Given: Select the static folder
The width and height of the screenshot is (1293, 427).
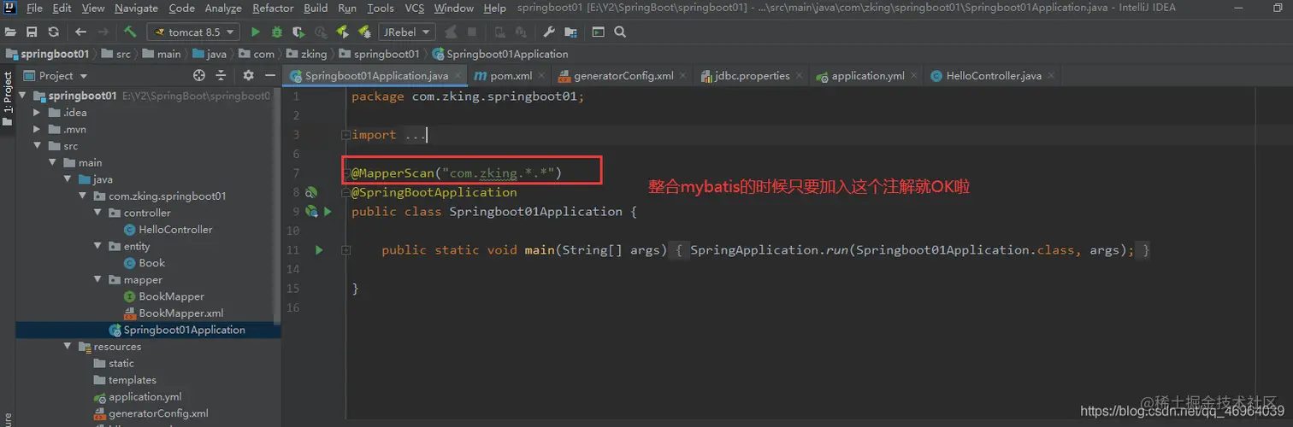Looking at the screenshot, I should point(121,363).
